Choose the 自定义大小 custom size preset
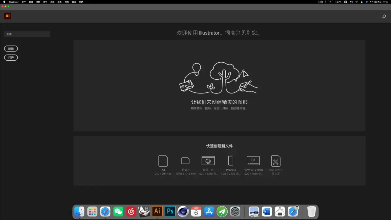Screen dimensions: 391x220 pyautogui.click(x=276, y=165)
